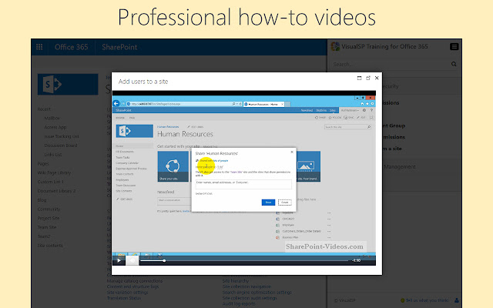Open Newsfeed in the video's SharePoint bar

[x=307, y=110]
